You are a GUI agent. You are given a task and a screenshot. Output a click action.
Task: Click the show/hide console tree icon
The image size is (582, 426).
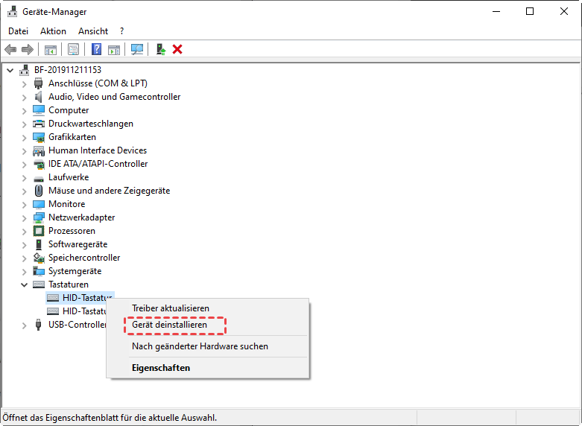tap(51, 49)
